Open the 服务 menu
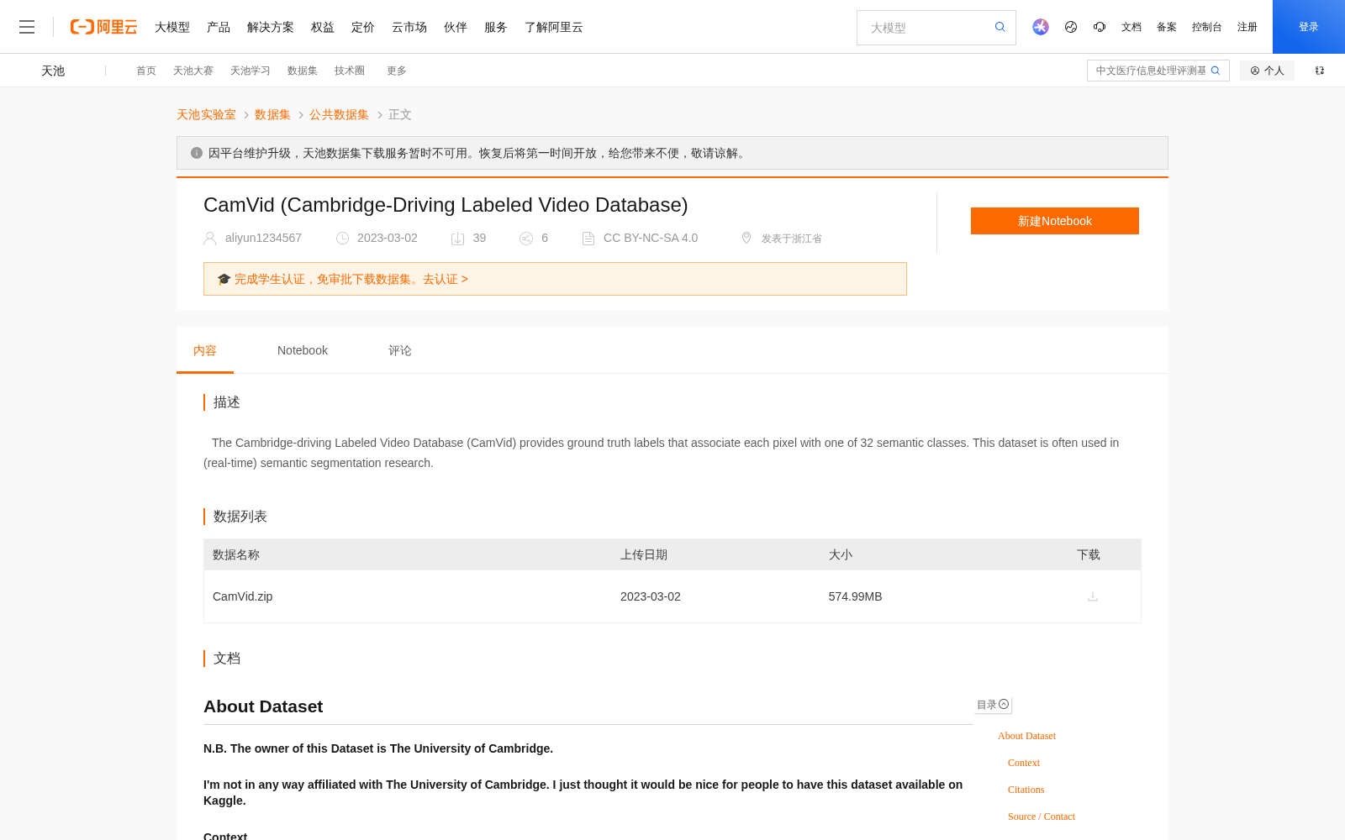1345x840 pixels. [496, 27]
